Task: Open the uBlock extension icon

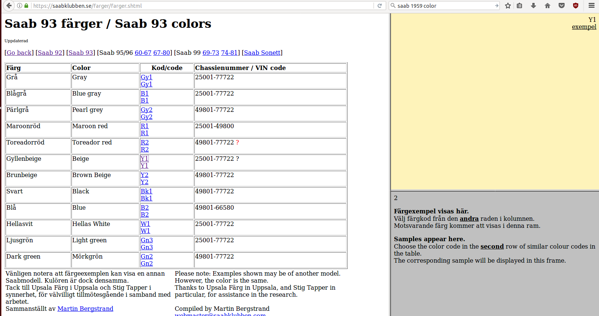Action: point(576,6)
